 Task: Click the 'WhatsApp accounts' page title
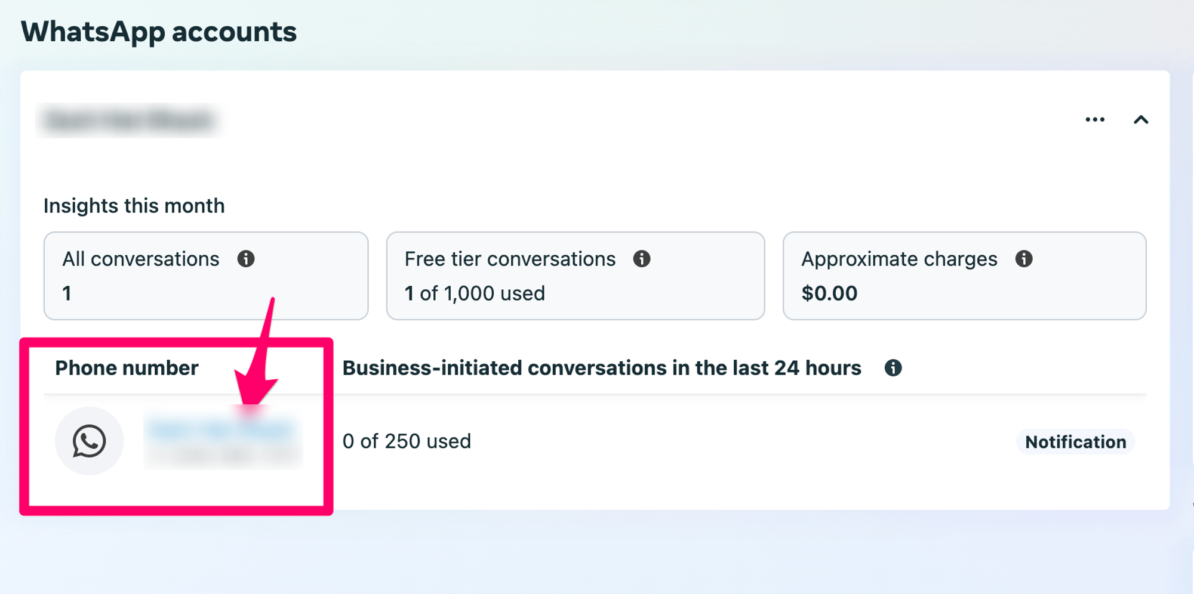coord(159,32)
